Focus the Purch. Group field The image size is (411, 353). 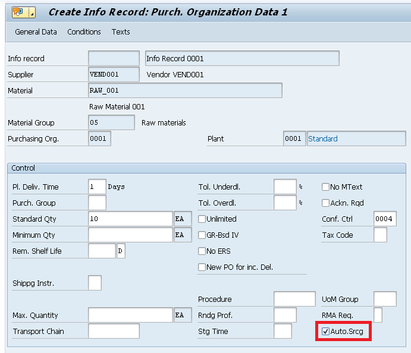click(x=97, y=203)
